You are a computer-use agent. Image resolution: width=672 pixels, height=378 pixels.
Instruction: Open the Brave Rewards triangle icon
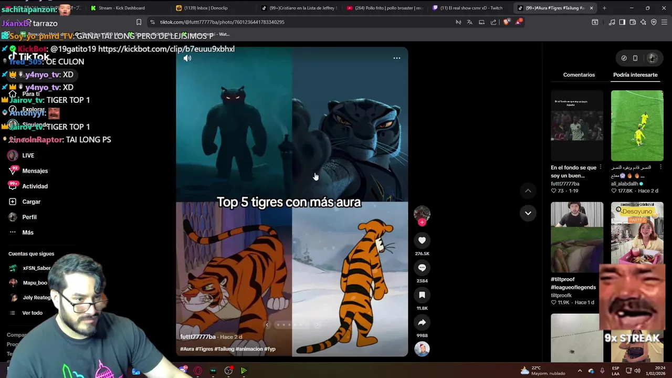[519, 22]
